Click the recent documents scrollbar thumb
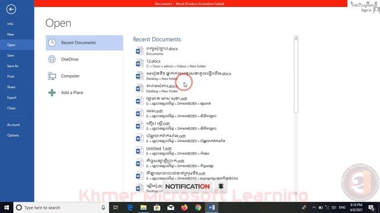Image resolution: width=380 pixels, height=213 pixels. pos(296,76)
